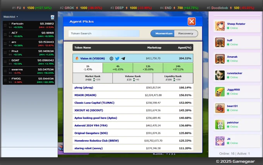
Task: Select the 12h +30.69% timeframe cell
Action: [148, 68]
